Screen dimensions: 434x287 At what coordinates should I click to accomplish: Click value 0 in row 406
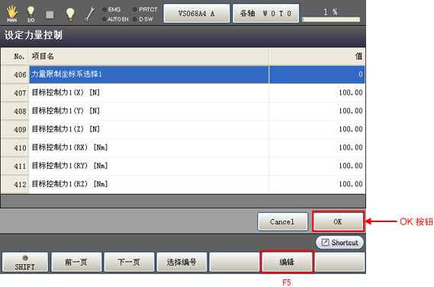pyautogui.click(x=317, y=74)
